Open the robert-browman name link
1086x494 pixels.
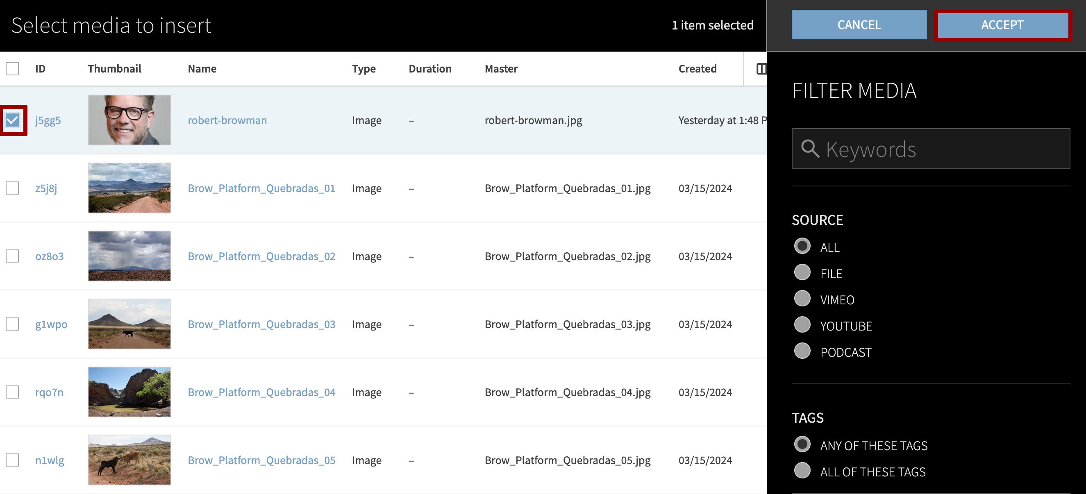(x=227, y=120)
